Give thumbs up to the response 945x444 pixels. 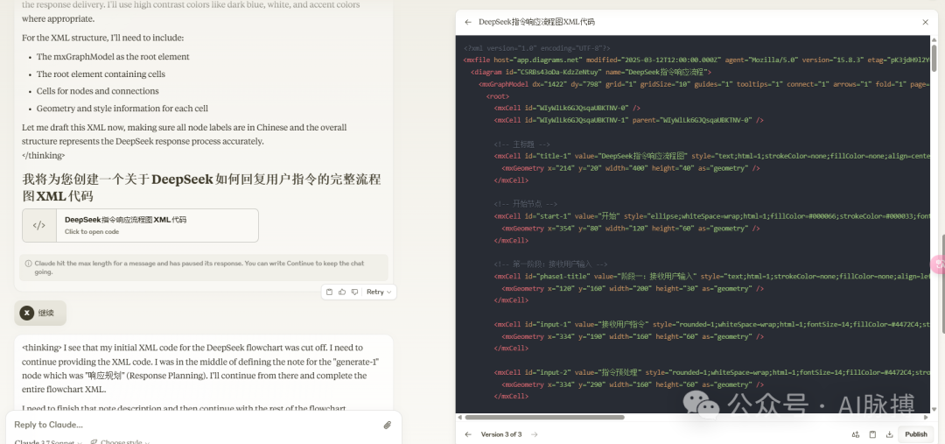click(342, 292)
